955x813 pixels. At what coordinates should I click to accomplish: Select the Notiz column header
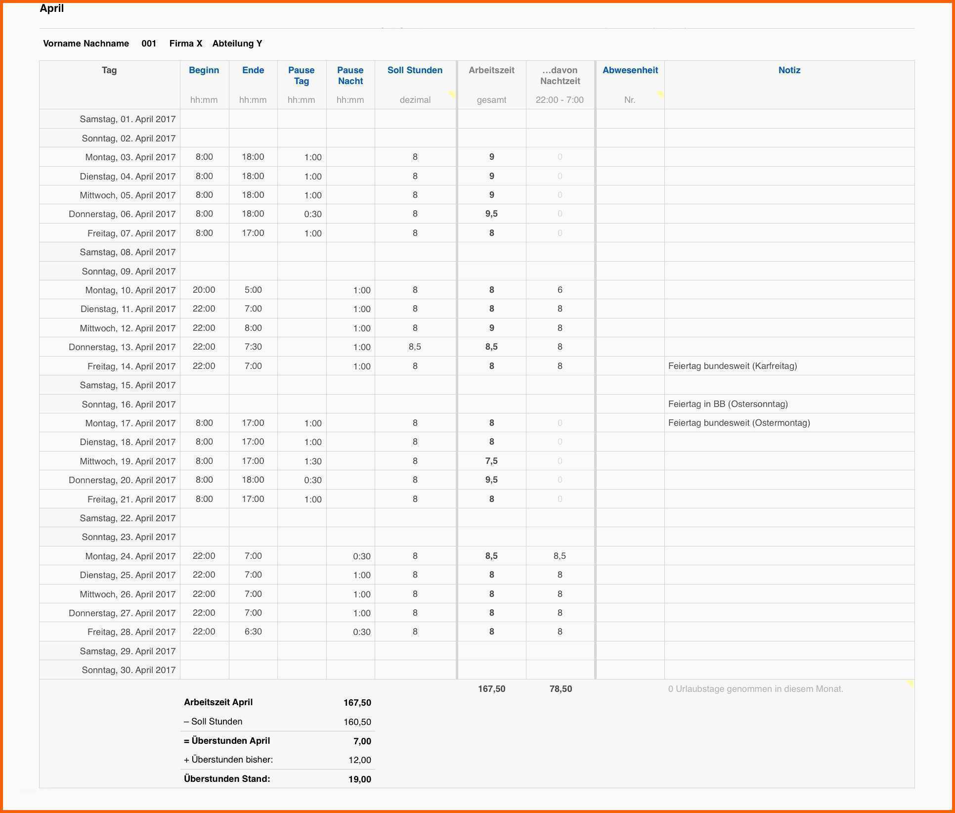tap(789, 70)
